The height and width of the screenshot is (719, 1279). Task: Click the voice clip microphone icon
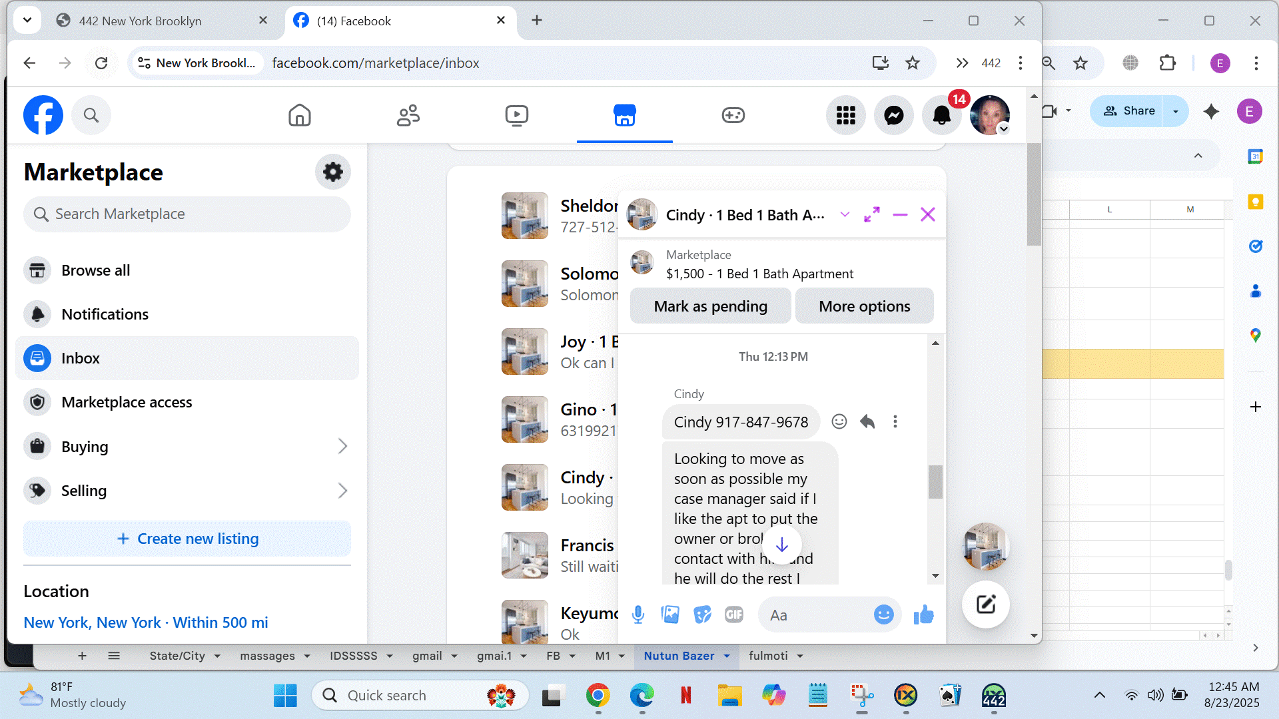(638, 614)
